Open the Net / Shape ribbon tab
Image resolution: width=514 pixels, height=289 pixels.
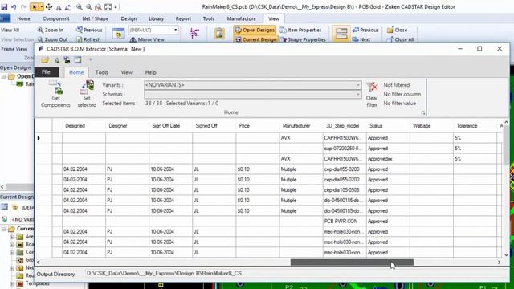click(x=95, y=18)
